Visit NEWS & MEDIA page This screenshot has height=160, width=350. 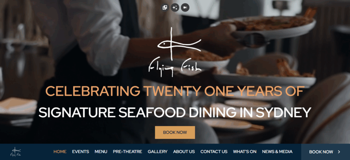coord(277,152)
